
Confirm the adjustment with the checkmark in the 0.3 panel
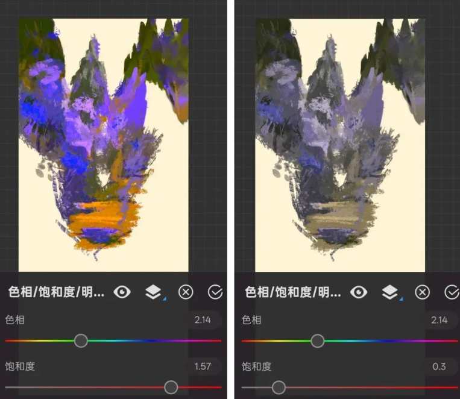451,292
